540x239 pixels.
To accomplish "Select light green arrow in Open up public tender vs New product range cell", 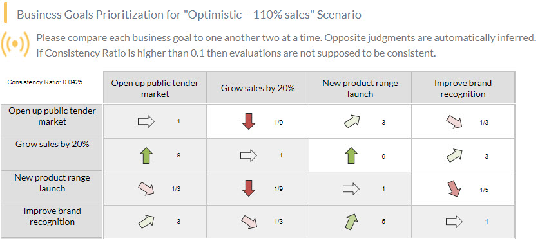I will (x=352, y=121).
